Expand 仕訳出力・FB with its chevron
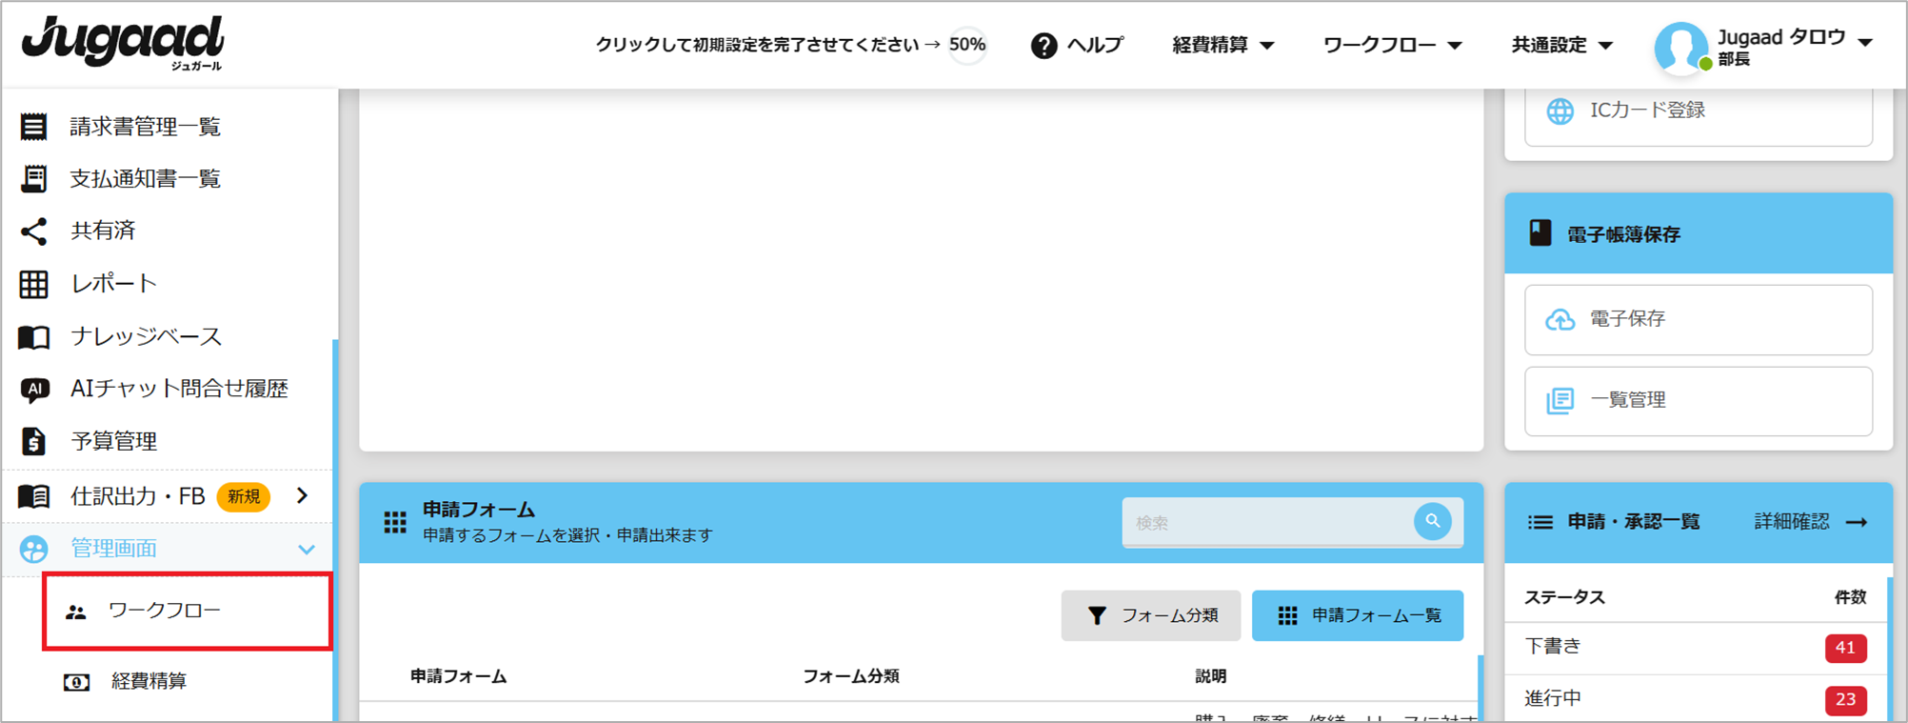The image size is (1908, 723). tap(302, 495)
